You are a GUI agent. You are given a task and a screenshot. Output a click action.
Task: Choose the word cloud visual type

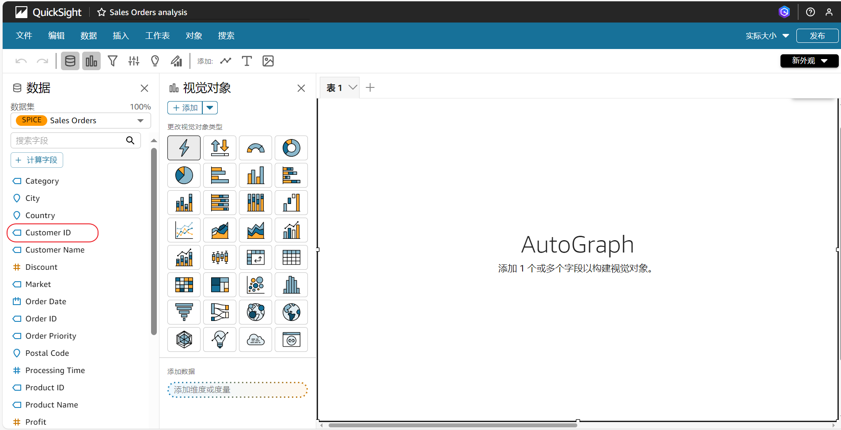[255, 339]
